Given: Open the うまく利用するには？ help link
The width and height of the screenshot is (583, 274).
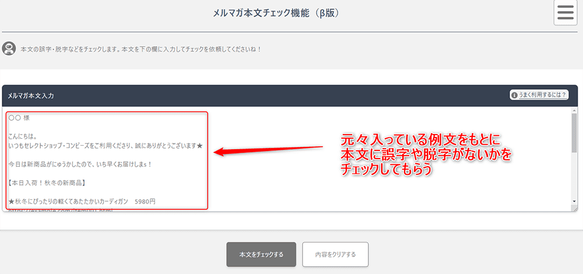Looking at the screenshot, I should [543, 95].
